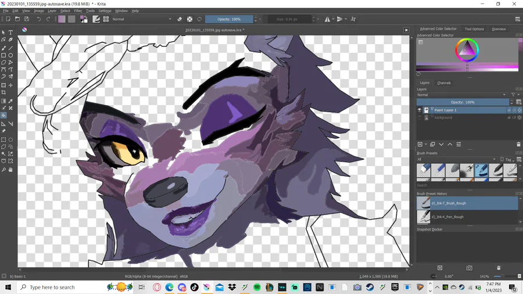
Task: Delete the selected layer
Action: (518, 144)
